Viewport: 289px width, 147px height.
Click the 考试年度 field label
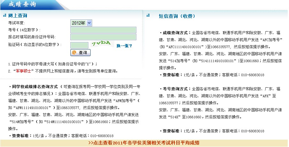(x=17, y=23)
